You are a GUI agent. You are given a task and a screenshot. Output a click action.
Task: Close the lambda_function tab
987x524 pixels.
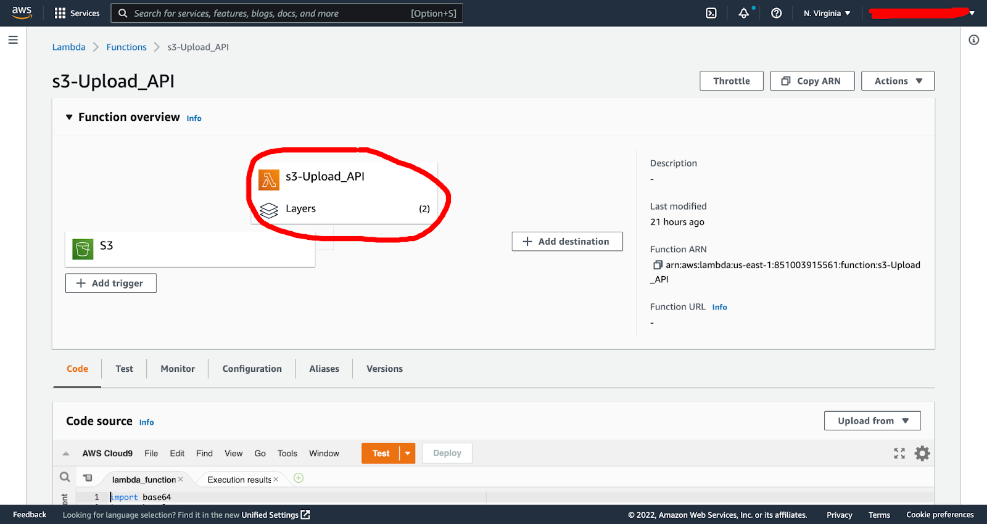point(181,480)
